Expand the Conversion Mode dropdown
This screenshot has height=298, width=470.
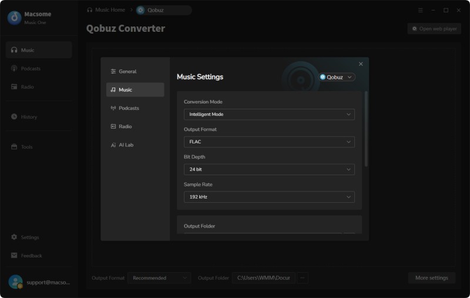[x=269, y=114]
